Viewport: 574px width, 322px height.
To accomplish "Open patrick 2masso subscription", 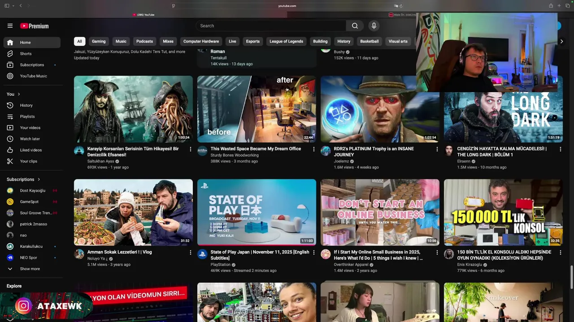I will click(32, 224).
